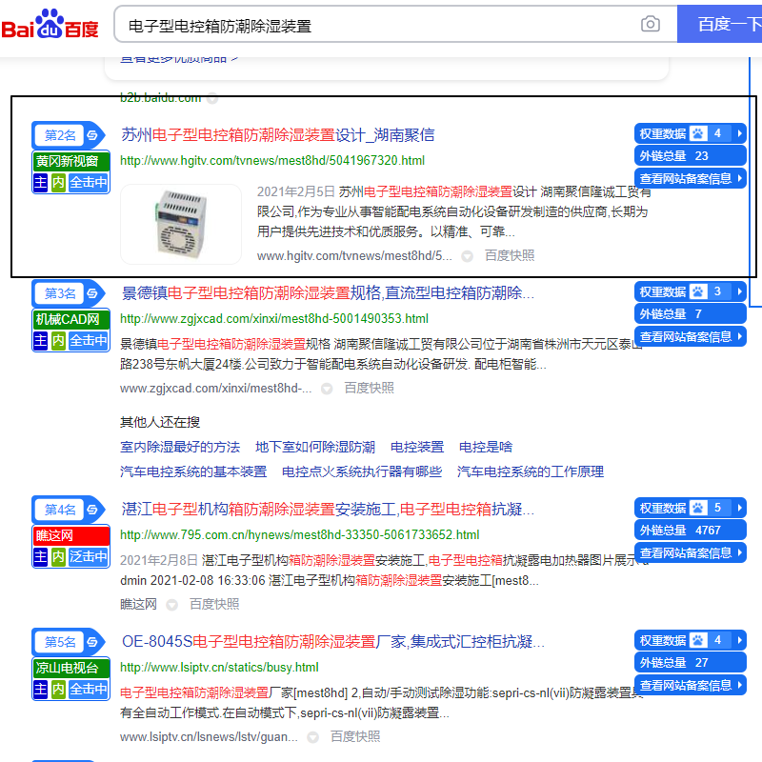Search related query 汽车电控系统的工作原理

[x=531, y=471]
